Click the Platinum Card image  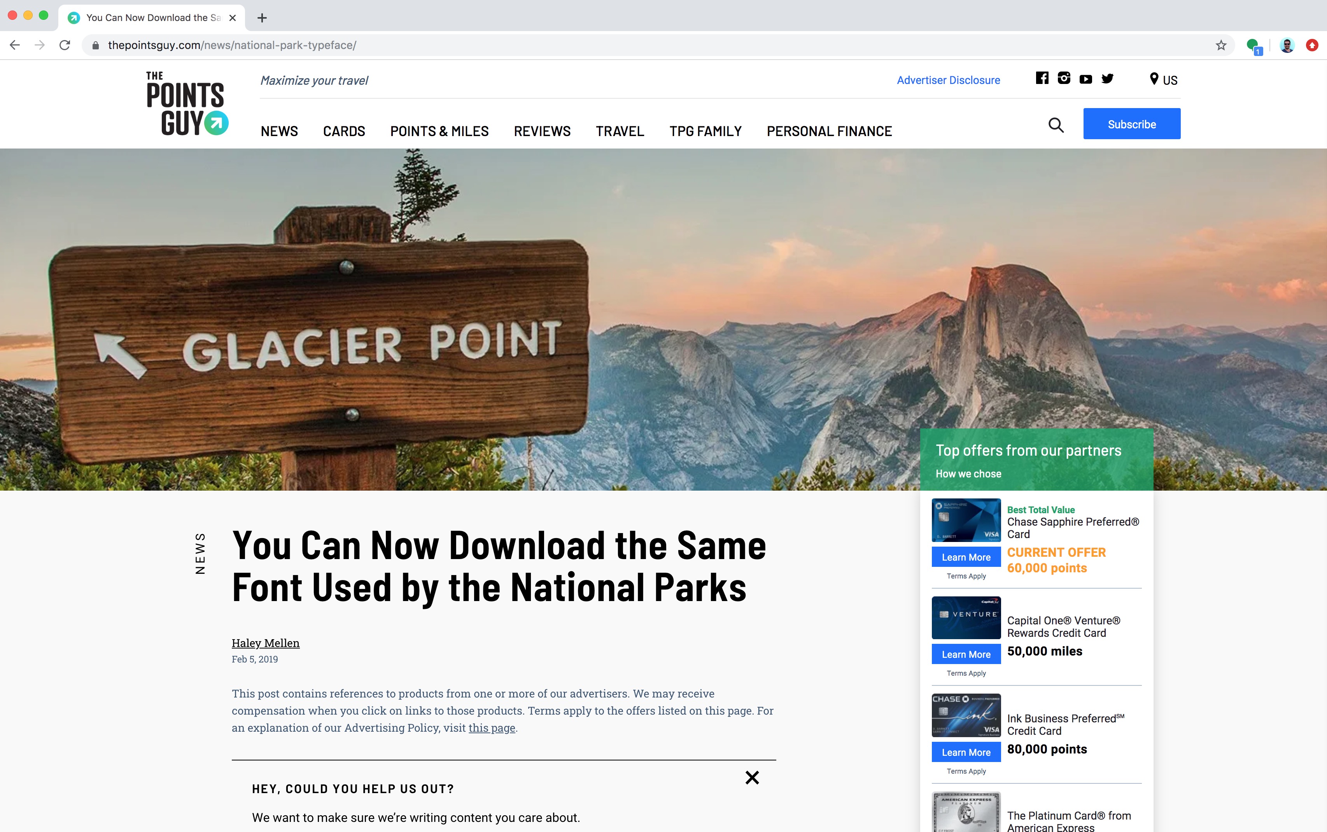point(966,812)
